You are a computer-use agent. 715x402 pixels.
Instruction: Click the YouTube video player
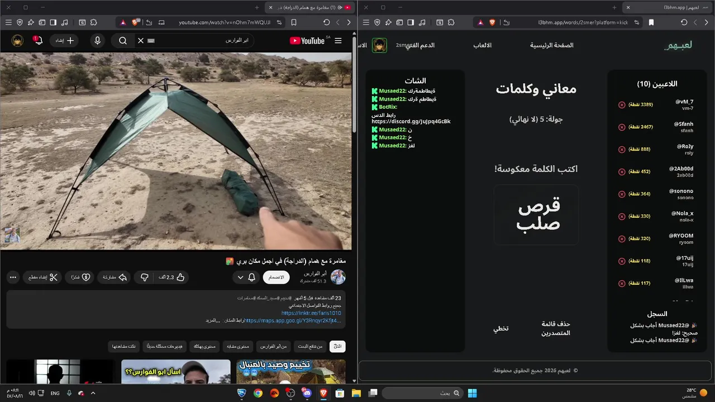pos(176,151)
